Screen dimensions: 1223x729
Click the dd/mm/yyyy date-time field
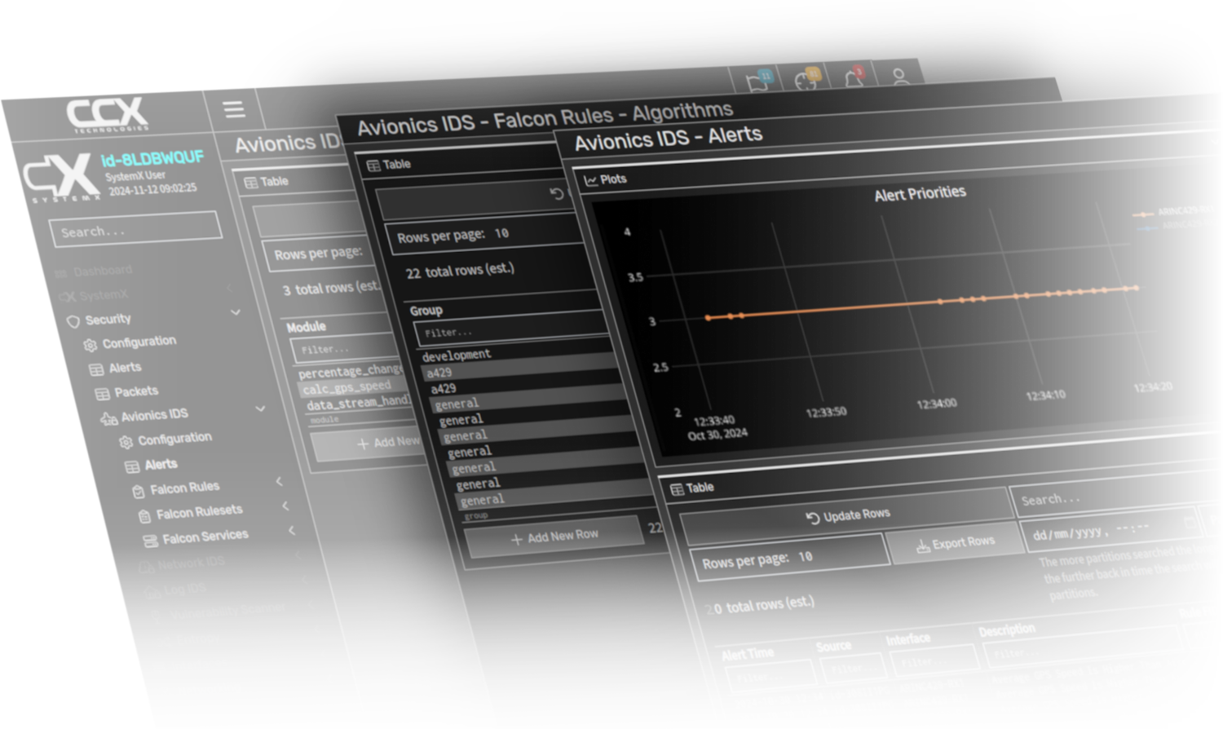[1110, 530]
